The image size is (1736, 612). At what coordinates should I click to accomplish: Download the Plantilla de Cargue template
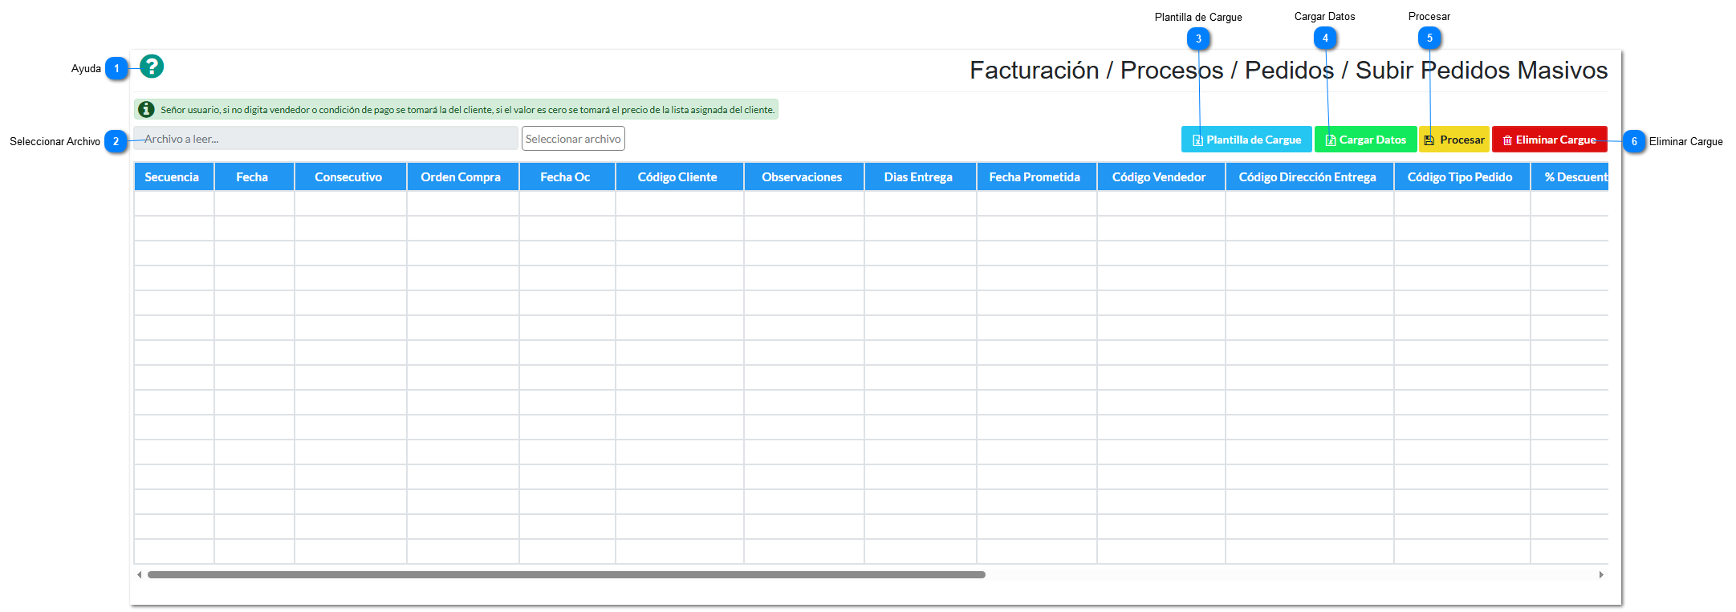1246,140
